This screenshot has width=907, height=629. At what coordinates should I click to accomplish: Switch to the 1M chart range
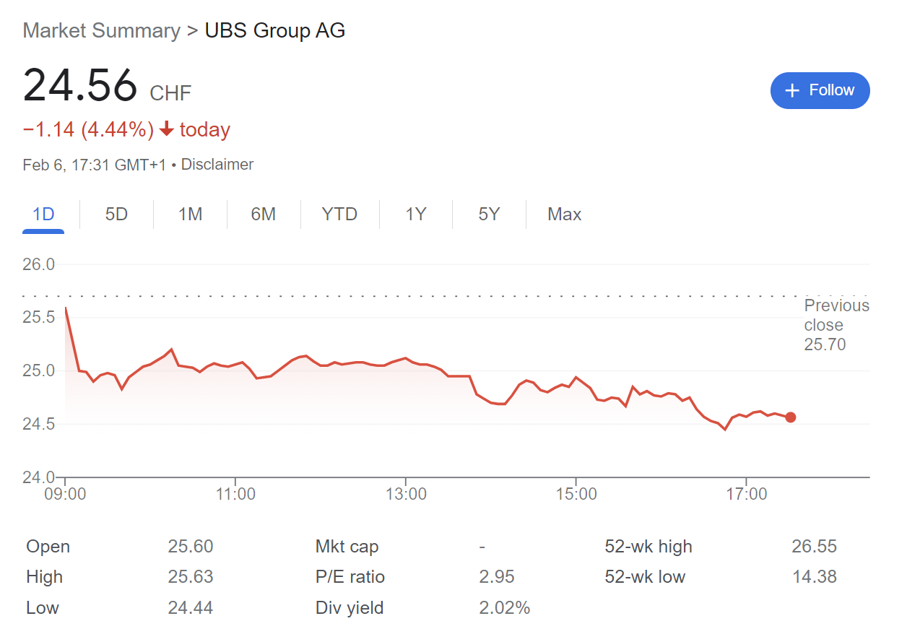pos(190,214)
